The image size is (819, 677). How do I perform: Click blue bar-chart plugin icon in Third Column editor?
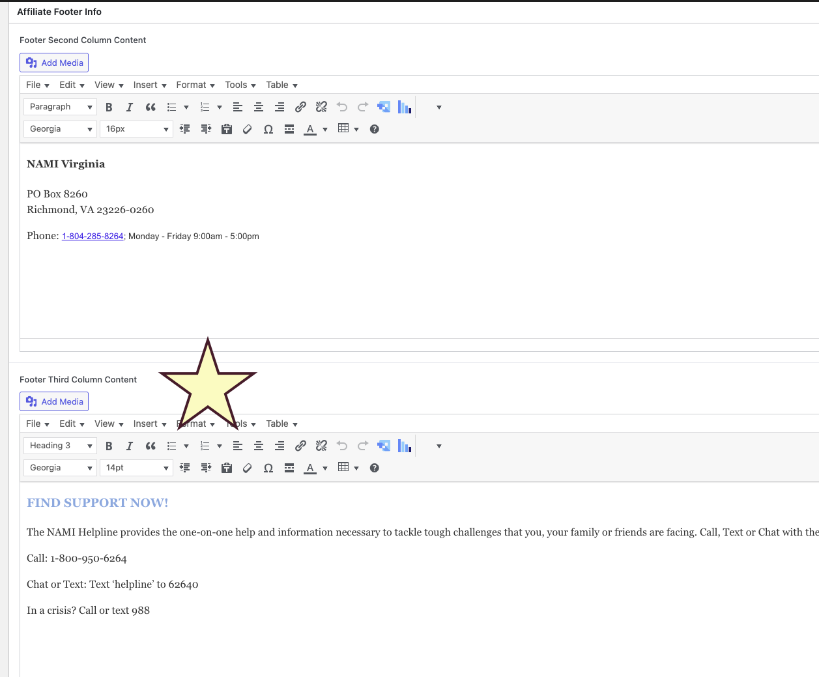coord(405,446)
